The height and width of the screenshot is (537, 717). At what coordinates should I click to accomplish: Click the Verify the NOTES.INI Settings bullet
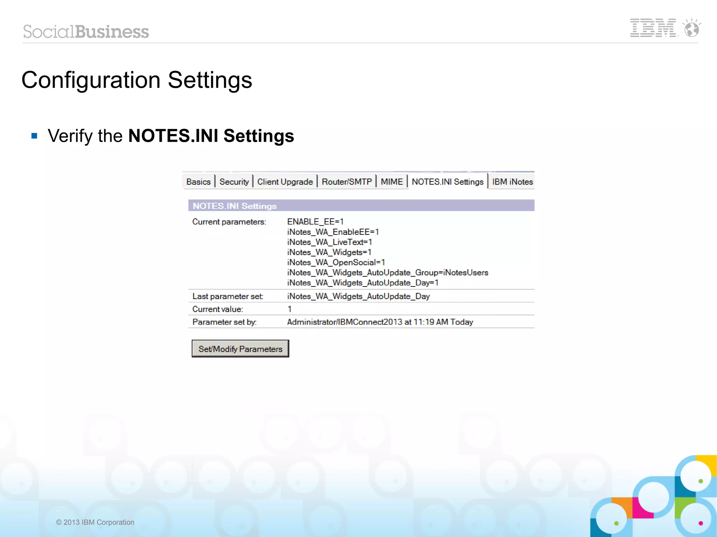click(x=171, y=136)
